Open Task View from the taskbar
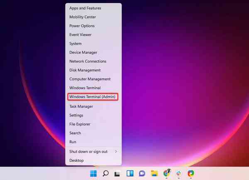Viewport: 249px width, 180px height. click(117, 173)
